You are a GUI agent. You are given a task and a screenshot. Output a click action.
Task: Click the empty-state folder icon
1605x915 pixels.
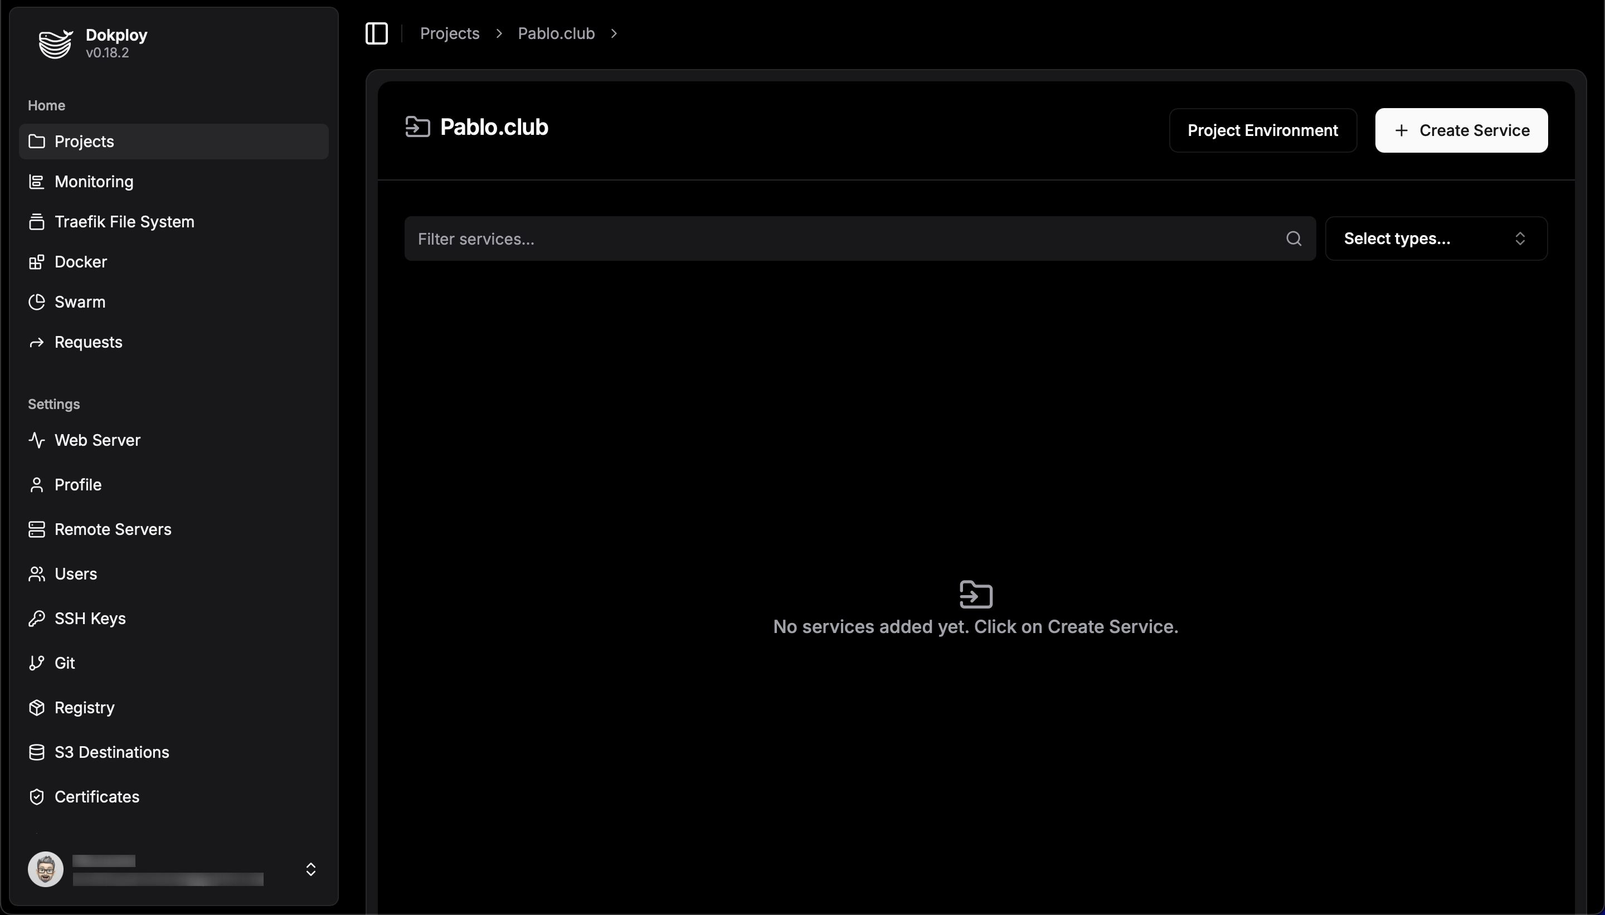[x=976, y=595]
